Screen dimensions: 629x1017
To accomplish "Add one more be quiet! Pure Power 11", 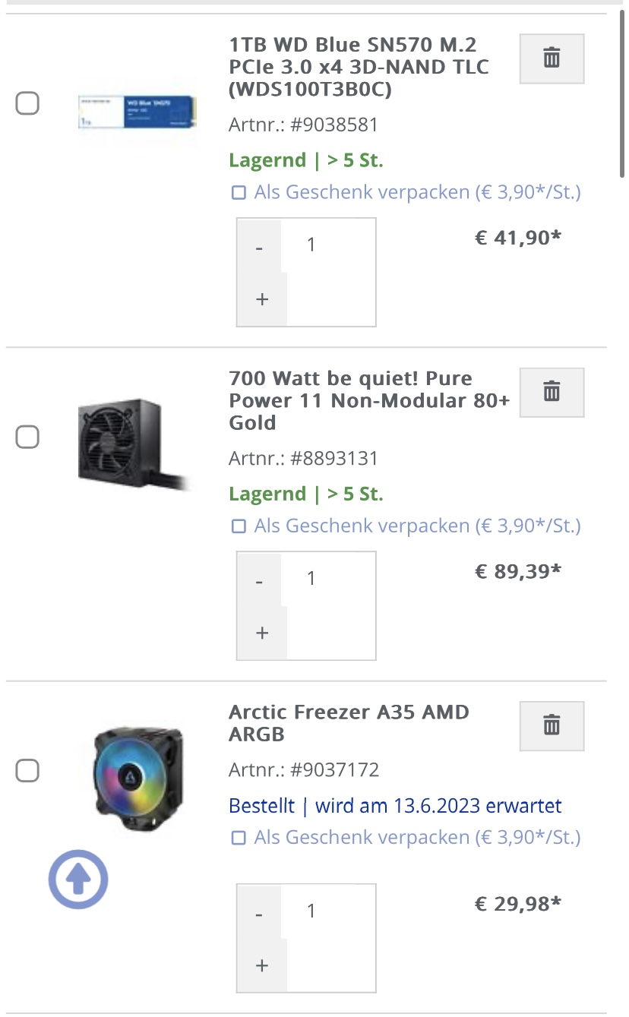I will point(262,633).
